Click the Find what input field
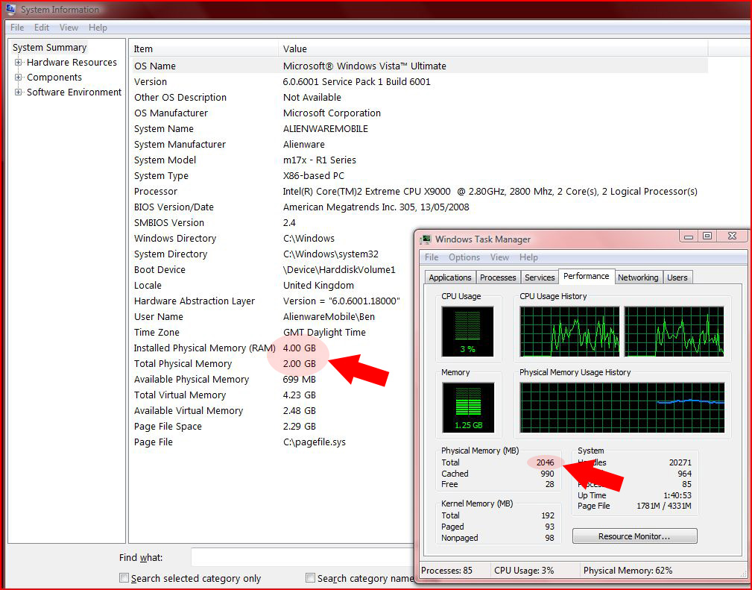Image resolution: width=752 pixels, height=590 pixels. pyautogui.click(x=302, y=557)
